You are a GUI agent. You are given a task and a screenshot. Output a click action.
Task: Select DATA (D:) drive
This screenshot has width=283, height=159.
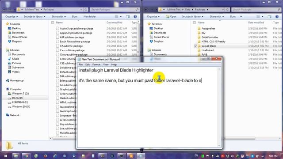point(18,98)
